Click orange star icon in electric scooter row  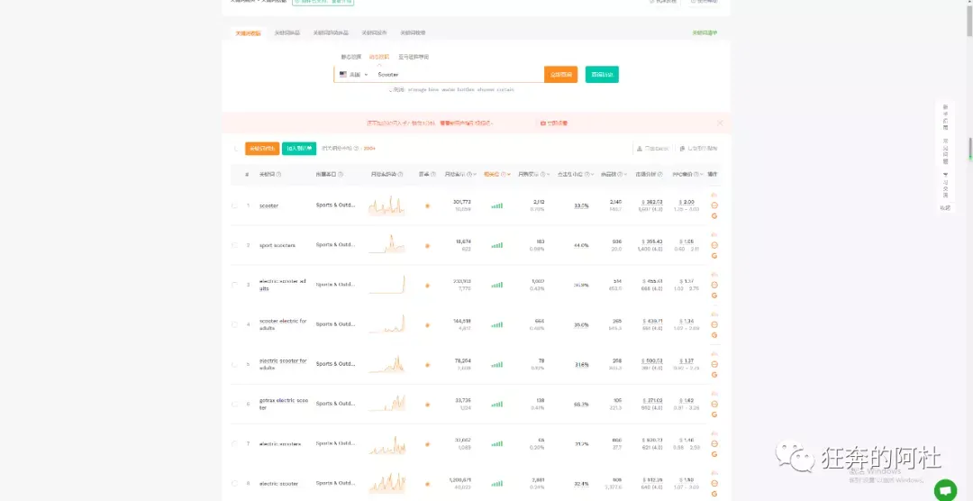click(x=428, y=484)
